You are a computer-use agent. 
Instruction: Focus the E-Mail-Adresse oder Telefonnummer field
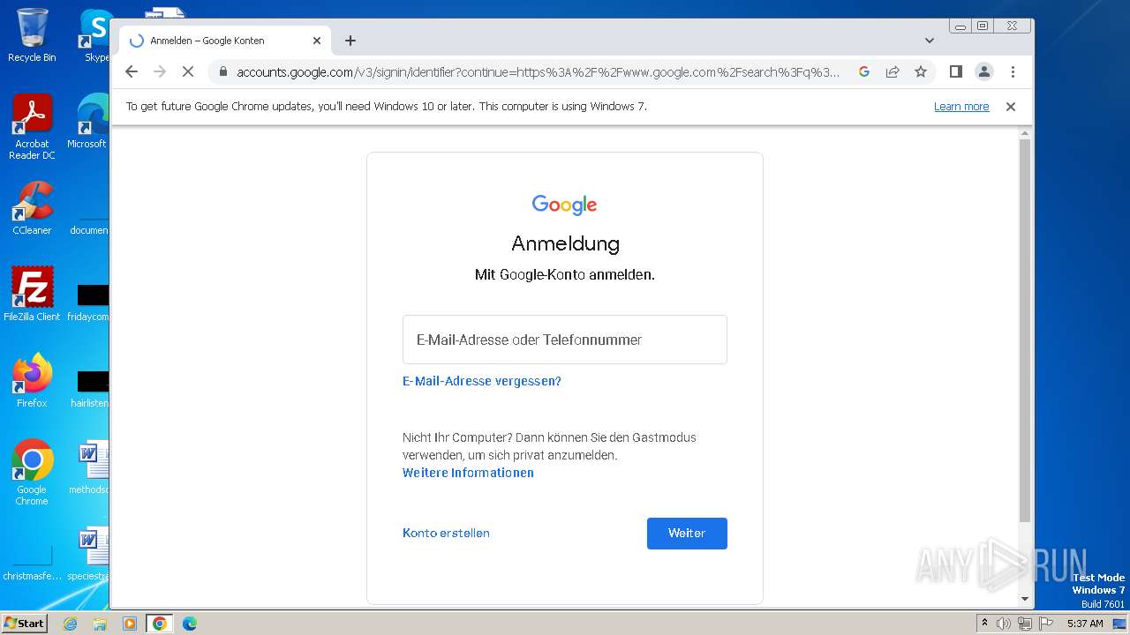click(565, 340)
